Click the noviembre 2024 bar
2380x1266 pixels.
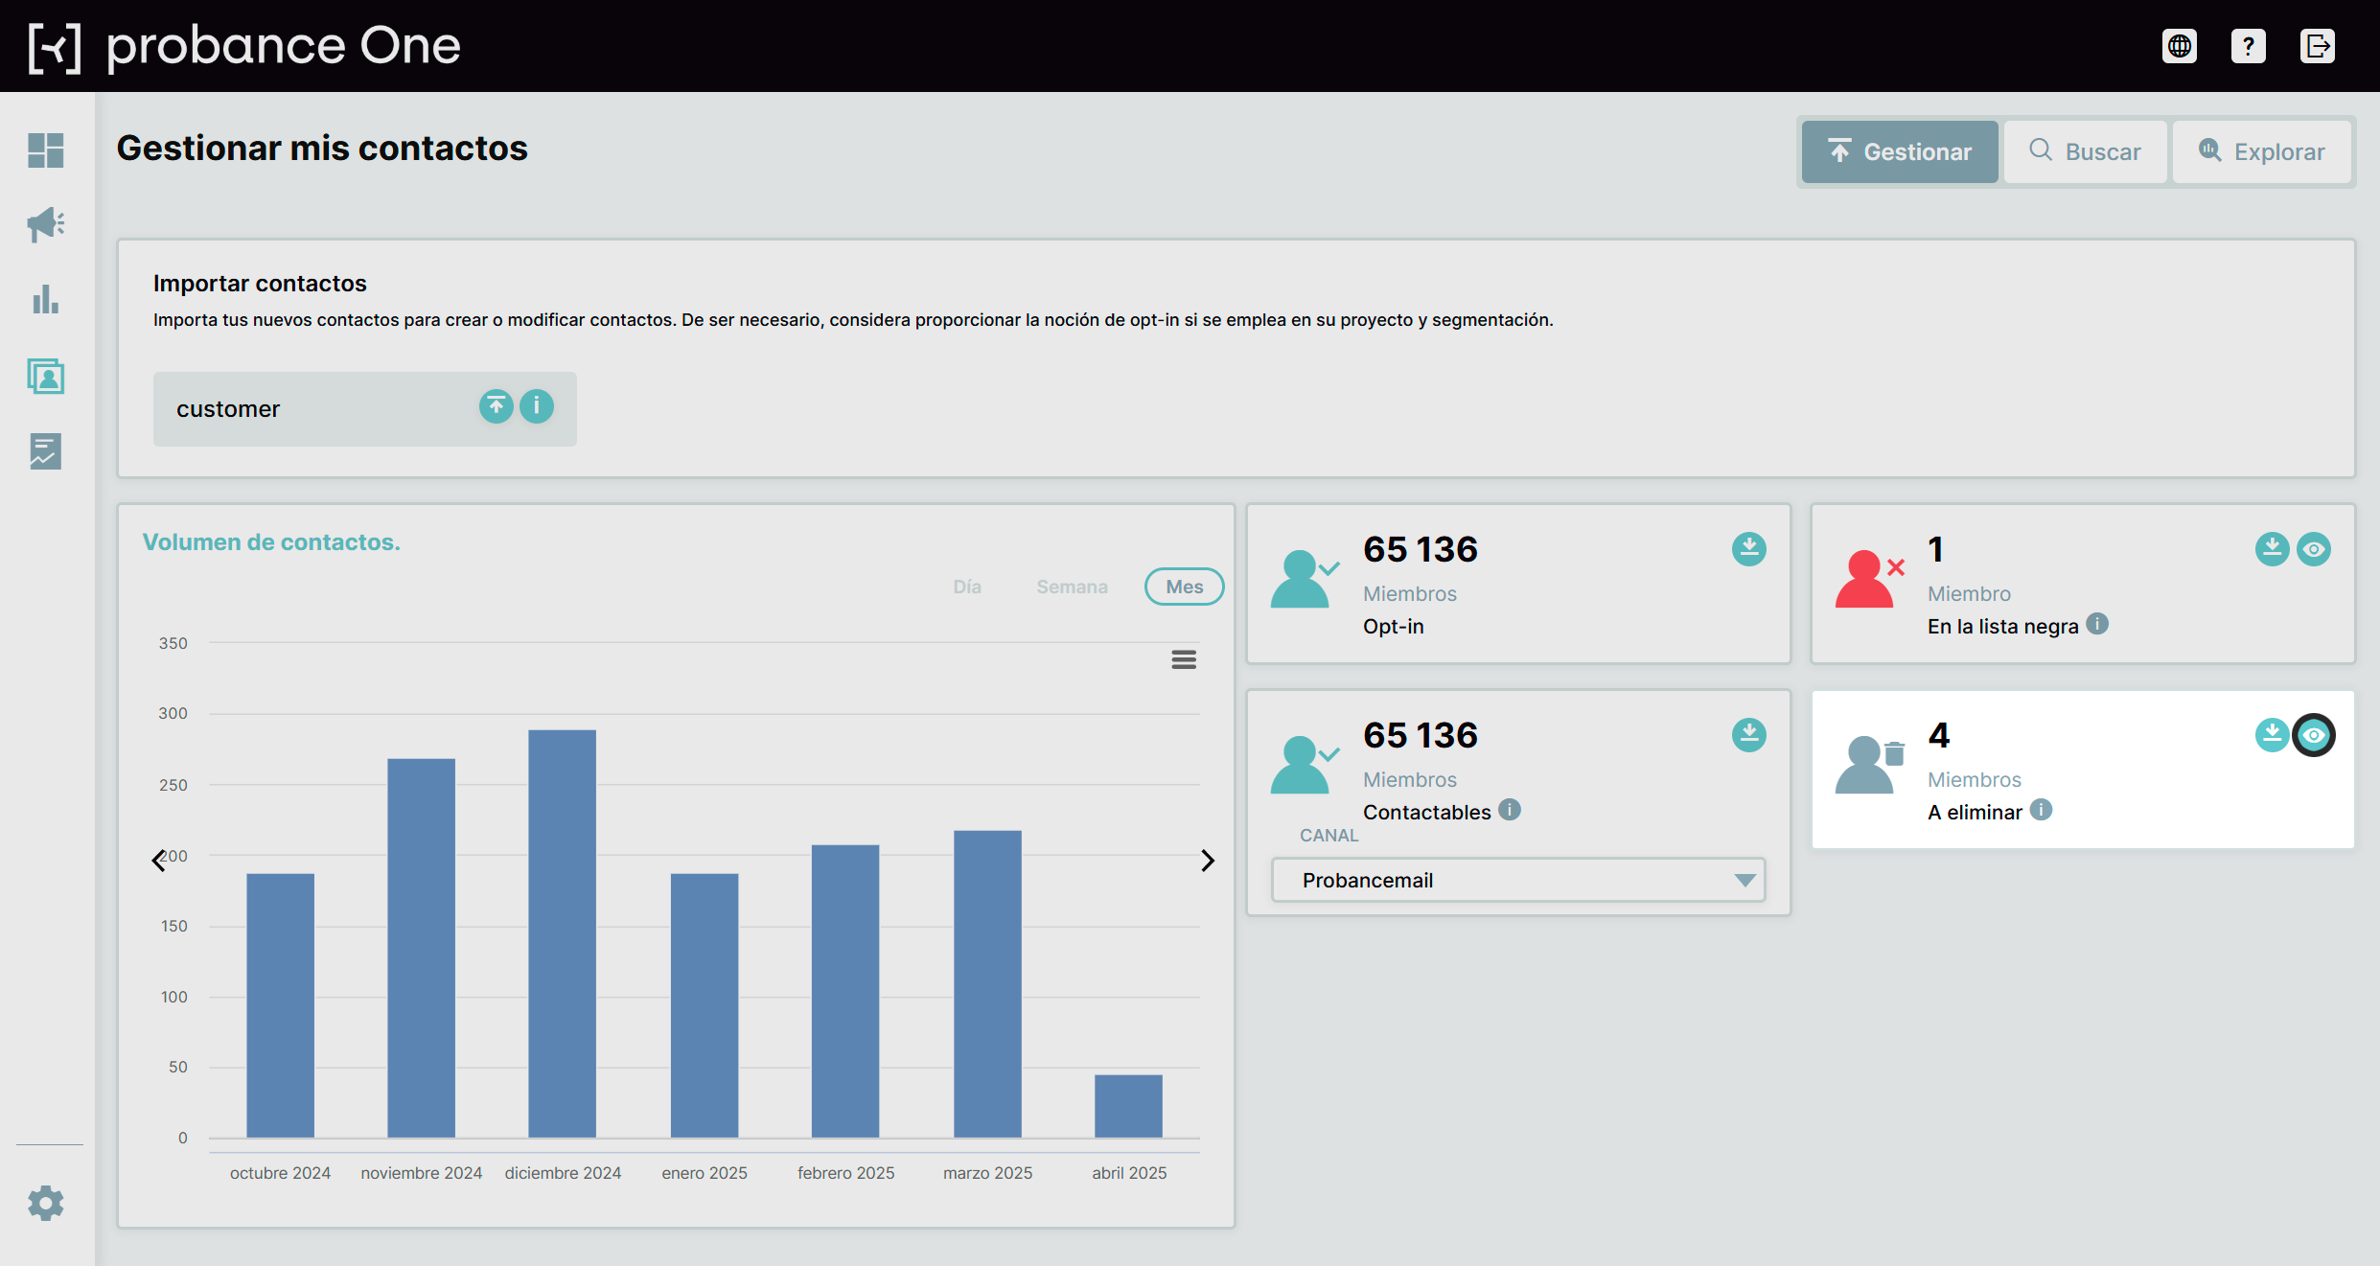(x=422, y=948)
